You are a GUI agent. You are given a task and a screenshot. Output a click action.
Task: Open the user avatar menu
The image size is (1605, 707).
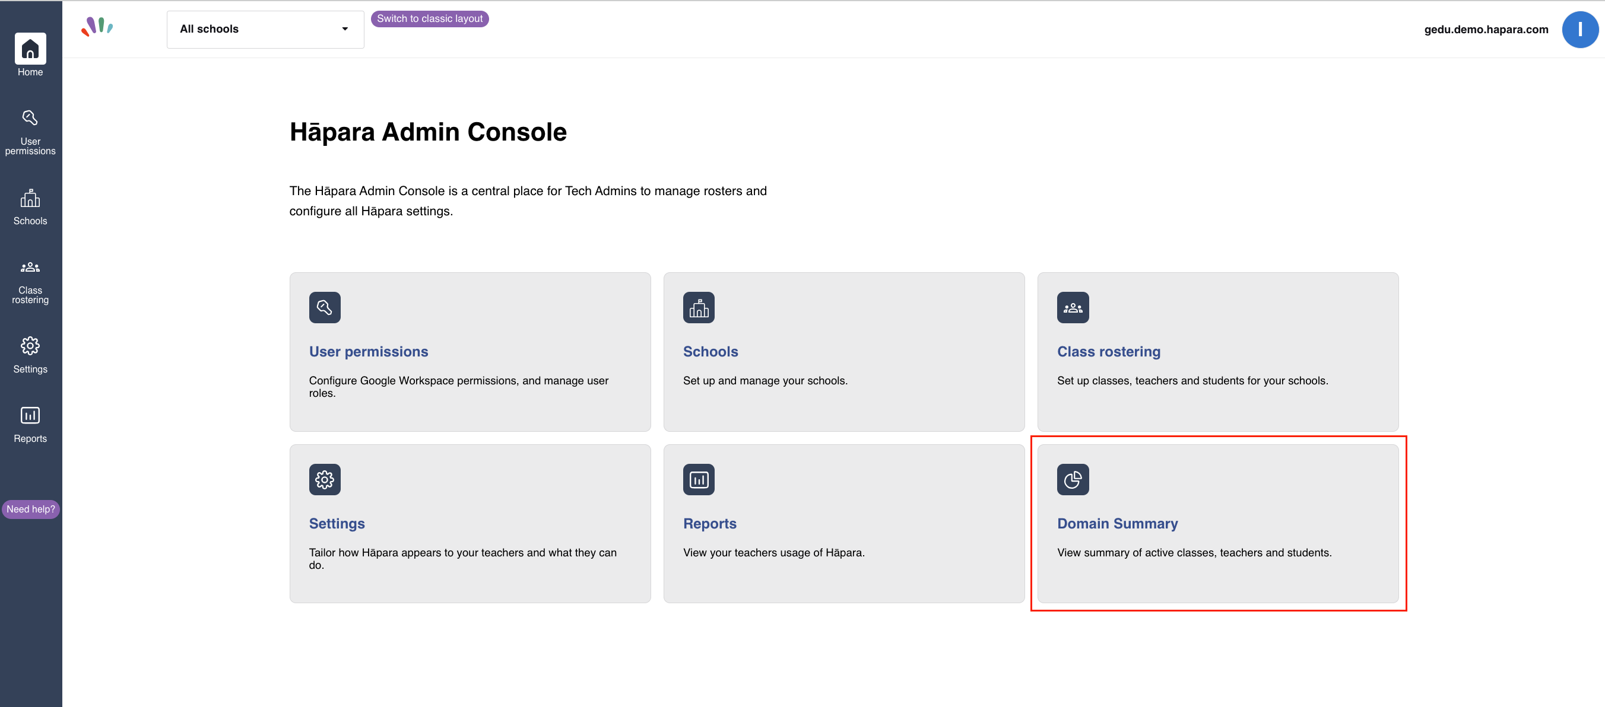[1579, 29]
